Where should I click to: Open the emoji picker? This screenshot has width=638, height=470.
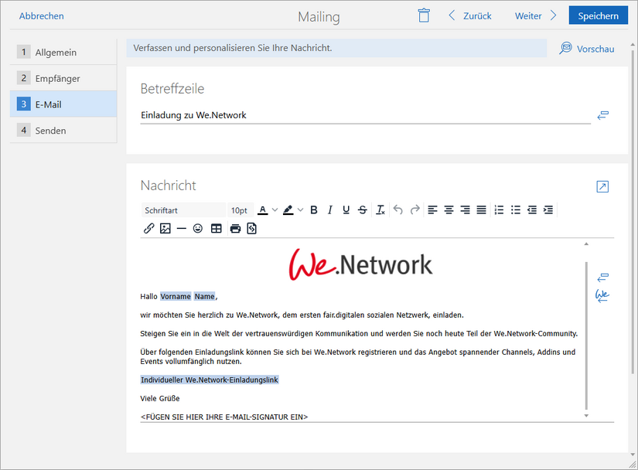[200, 228]
